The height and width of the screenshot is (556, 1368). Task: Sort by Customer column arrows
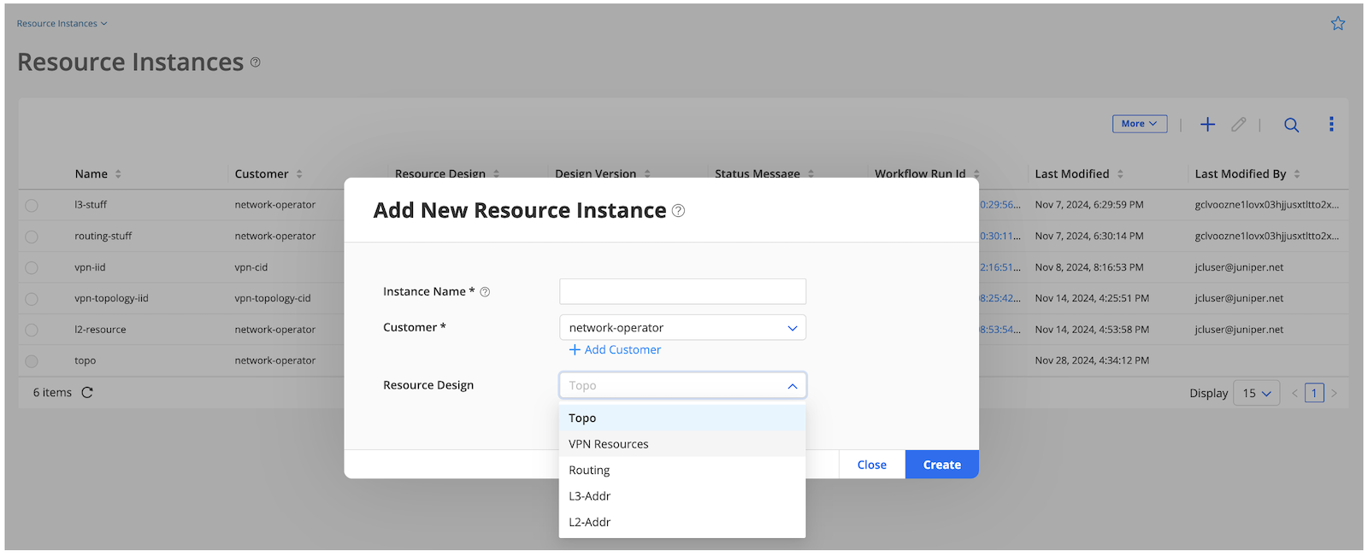[x=299, y=174]
